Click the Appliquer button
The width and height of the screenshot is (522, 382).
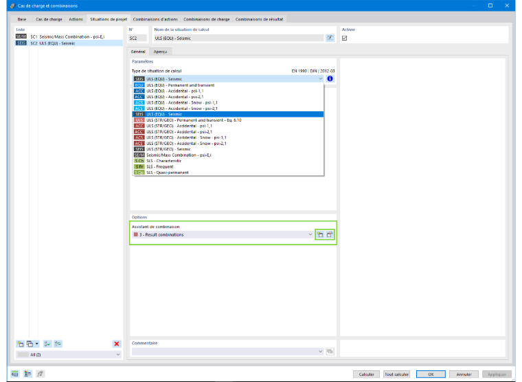point(497,374)
